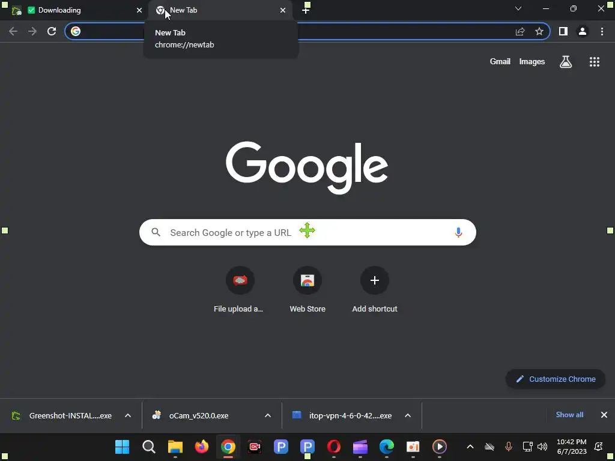Expand options for Greenshot download
615x461 pixels.
128,415
